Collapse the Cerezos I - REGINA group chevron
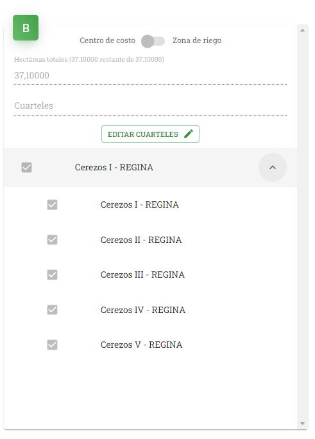The width and height of the screenshot is (315, 439). 273,167
